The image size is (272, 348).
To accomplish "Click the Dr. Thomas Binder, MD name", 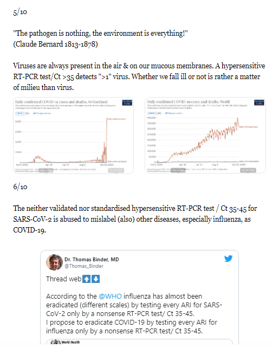I will pos(92,260).
